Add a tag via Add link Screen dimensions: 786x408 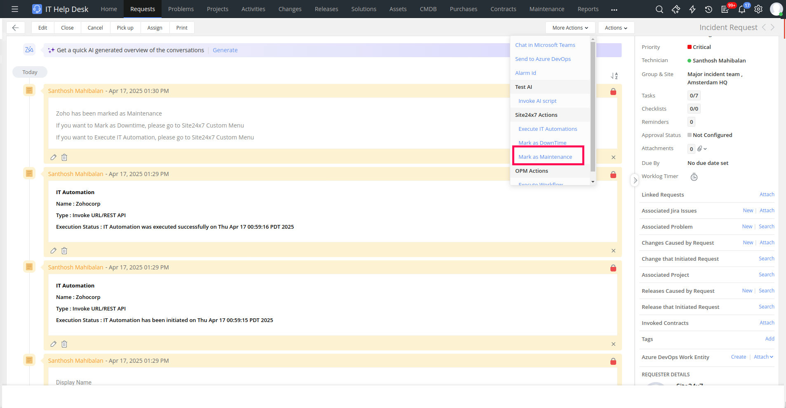pos(770,339)
